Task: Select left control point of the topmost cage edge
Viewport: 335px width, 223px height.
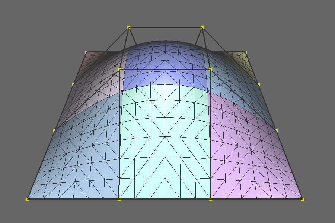Action: [x=129, y=27]
